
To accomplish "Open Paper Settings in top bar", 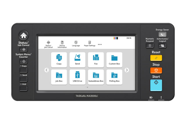I will (x=90, y=44).
